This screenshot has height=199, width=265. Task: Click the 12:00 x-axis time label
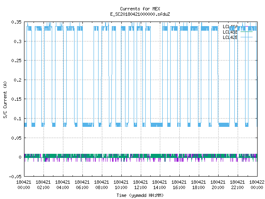click(140, 187)
